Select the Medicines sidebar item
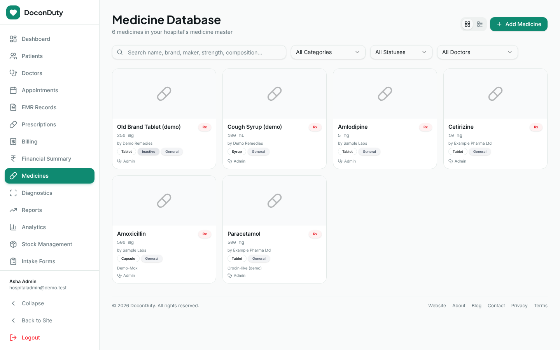 (x=50, y=176)
